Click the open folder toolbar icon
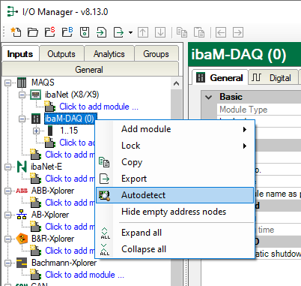The image size is (301, 286). coord(33,32)
